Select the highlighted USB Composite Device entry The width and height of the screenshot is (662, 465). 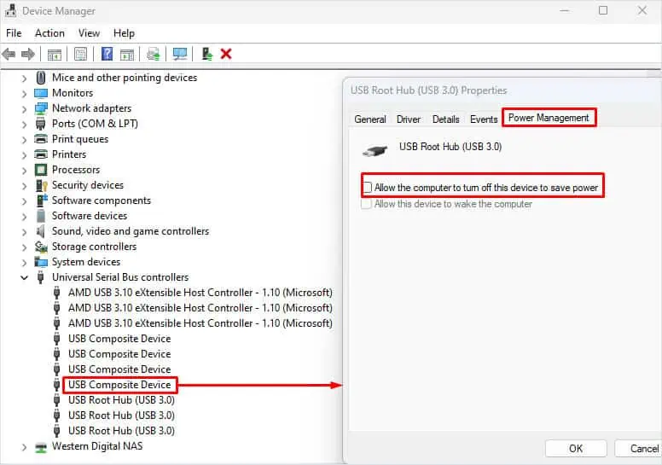(x=119, y=385)
